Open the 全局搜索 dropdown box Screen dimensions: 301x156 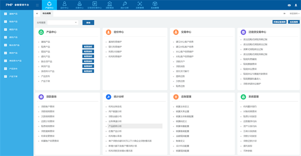pyautogui.click(x=63, y=23)
